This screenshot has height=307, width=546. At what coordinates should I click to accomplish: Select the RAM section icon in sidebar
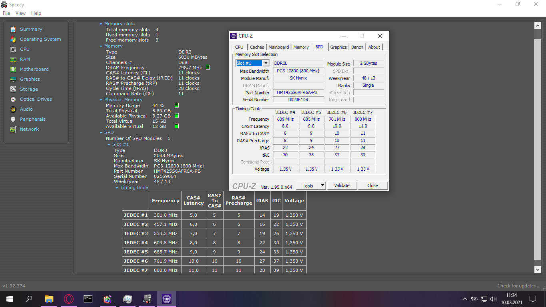[13, 59]
